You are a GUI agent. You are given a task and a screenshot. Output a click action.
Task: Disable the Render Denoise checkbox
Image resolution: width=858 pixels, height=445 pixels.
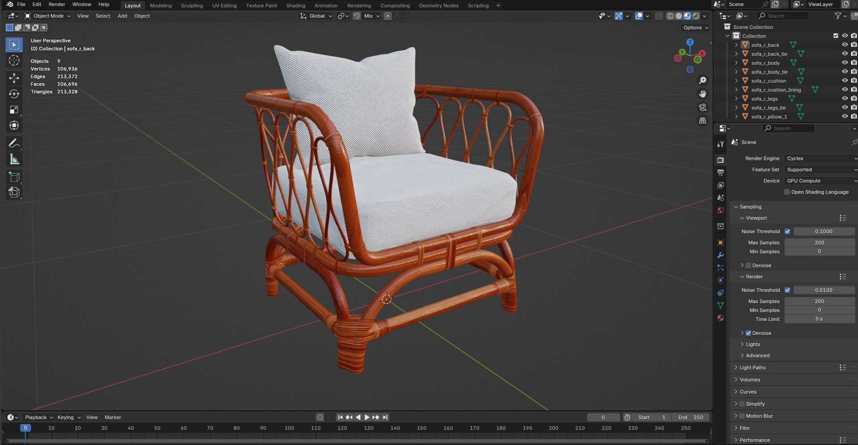[748, 333]
